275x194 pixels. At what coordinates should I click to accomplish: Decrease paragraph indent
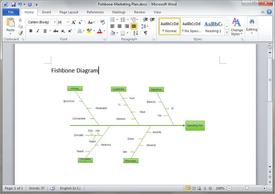point(145,20)
